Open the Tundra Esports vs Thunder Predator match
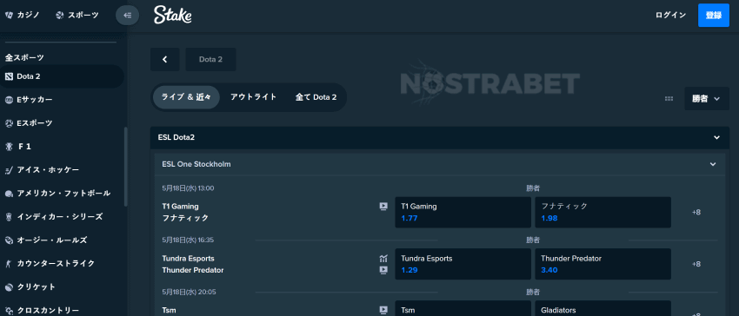 [x=193, y=264]
